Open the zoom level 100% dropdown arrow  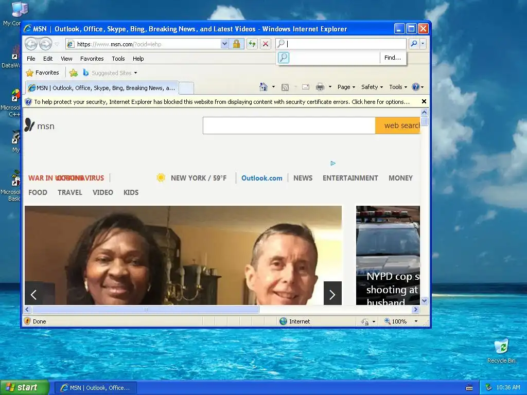(x=416, y=321)
